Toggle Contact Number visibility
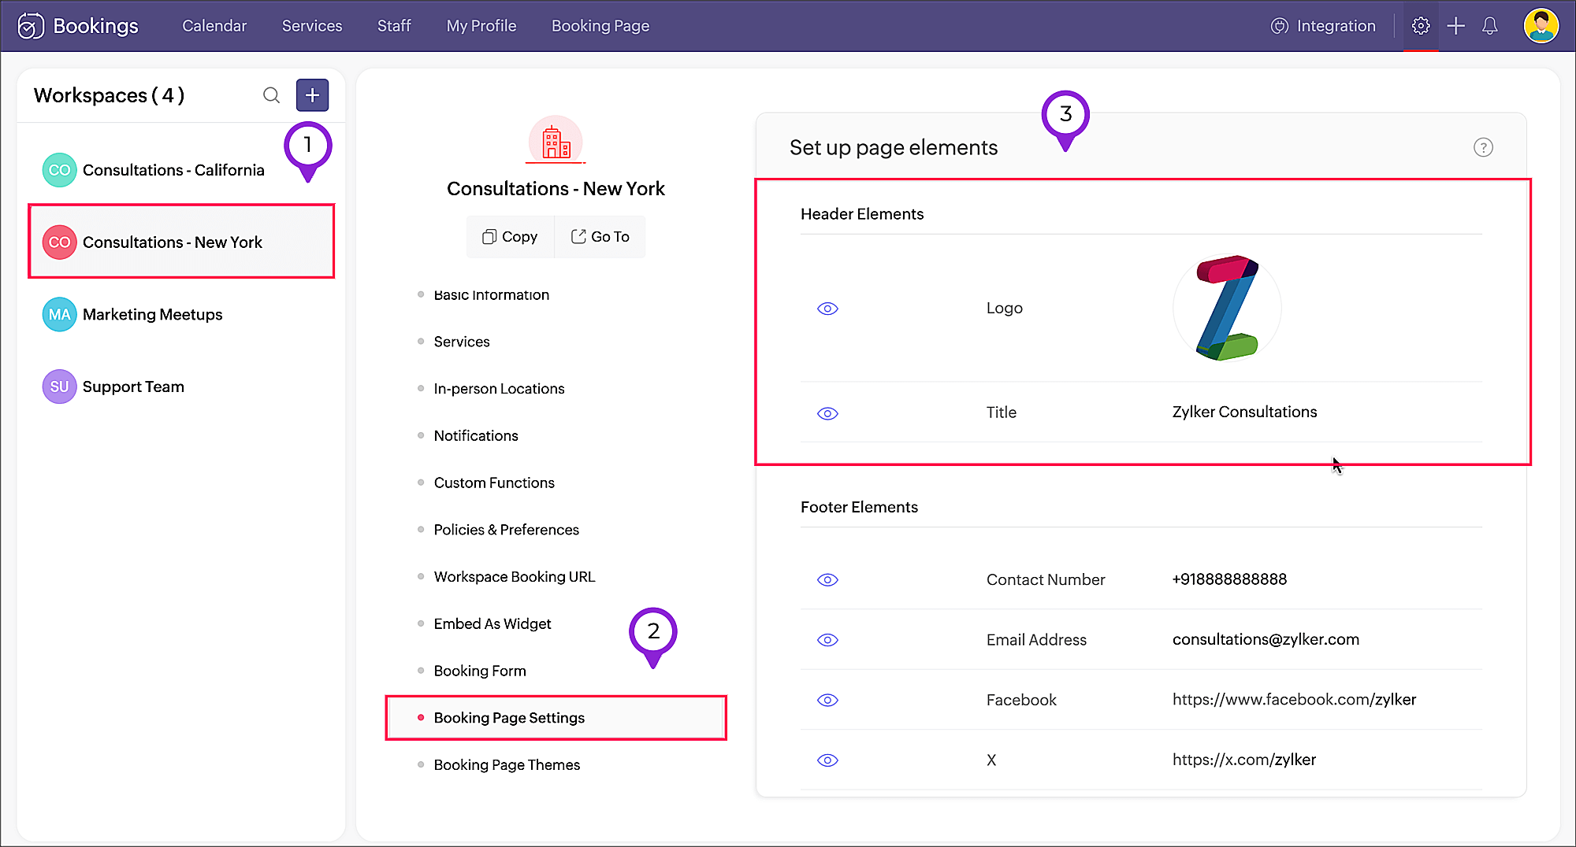This screenshot has height=847, width=1576. pos(827,580)
